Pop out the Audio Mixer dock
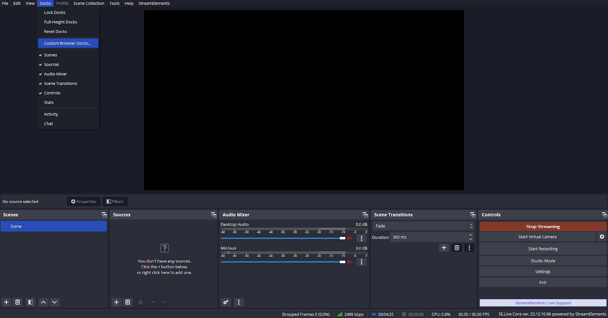Screen dimensions: 608x318 tap(365, 215)
